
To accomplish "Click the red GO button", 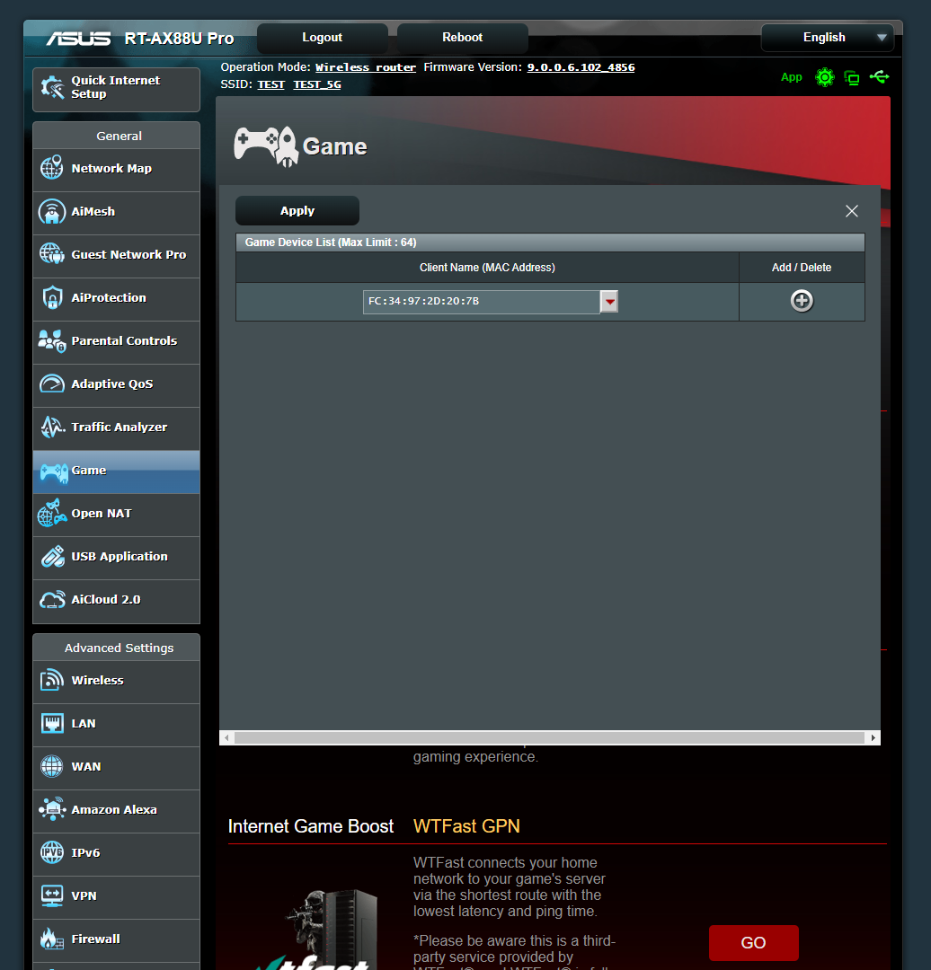I will [753, 943].
